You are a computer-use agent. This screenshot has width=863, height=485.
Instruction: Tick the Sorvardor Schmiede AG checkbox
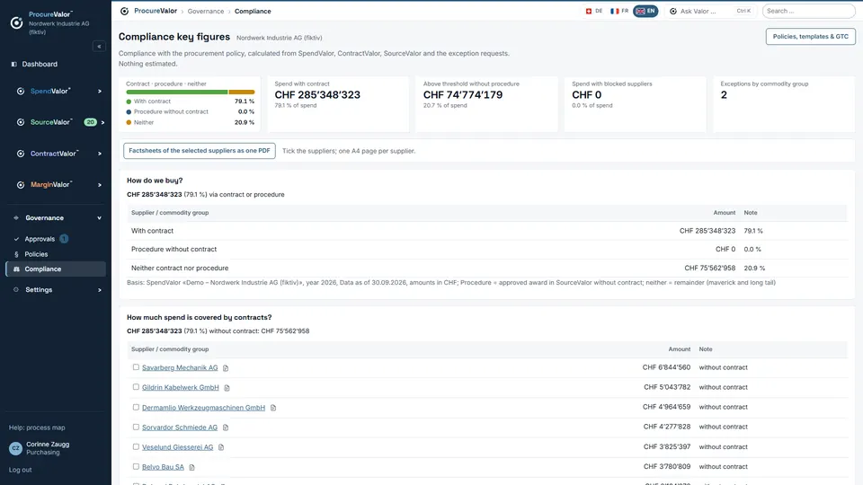click(136, 428)
